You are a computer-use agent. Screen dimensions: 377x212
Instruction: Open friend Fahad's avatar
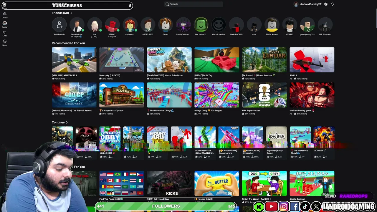click(165, 25)
